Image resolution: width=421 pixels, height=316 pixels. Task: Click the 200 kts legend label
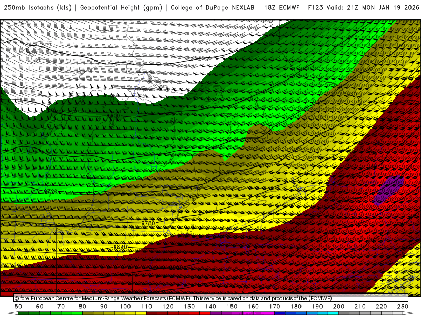pyautogui.click(x=338, y=307)
